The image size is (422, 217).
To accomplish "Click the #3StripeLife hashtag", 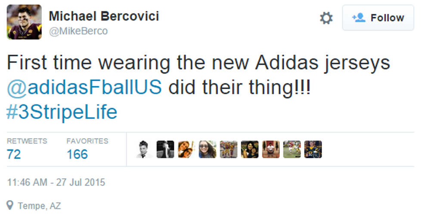I will pos(62,112).
